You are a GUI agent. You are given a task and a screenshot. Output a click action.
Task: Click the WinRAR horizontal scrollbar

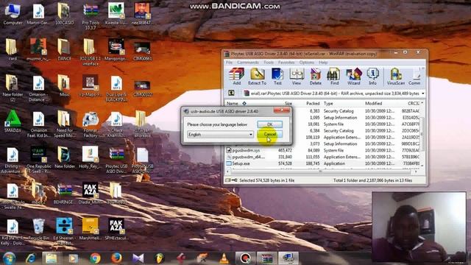322,172
